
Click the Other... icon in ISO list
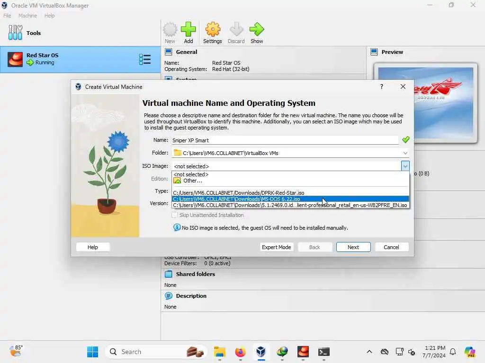(x=177, y=181)
